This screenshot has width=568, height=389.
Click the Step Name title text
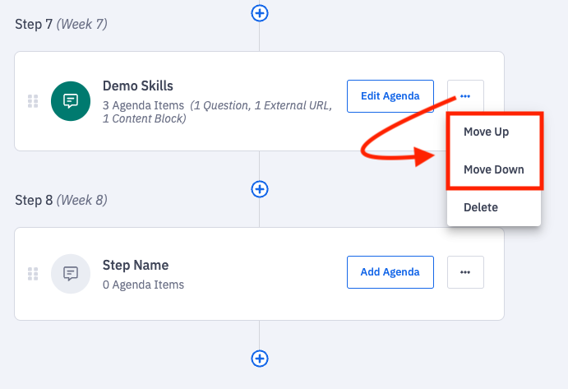[136, 265]
